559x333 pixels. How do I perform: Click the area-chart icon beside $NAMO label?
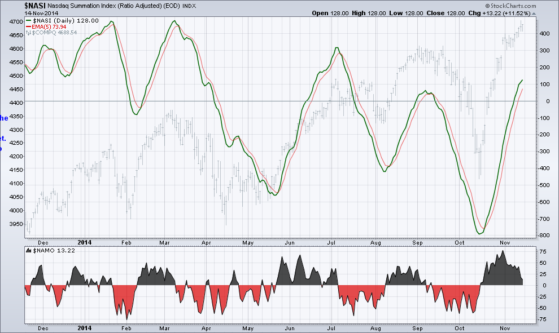pos(29,251)
